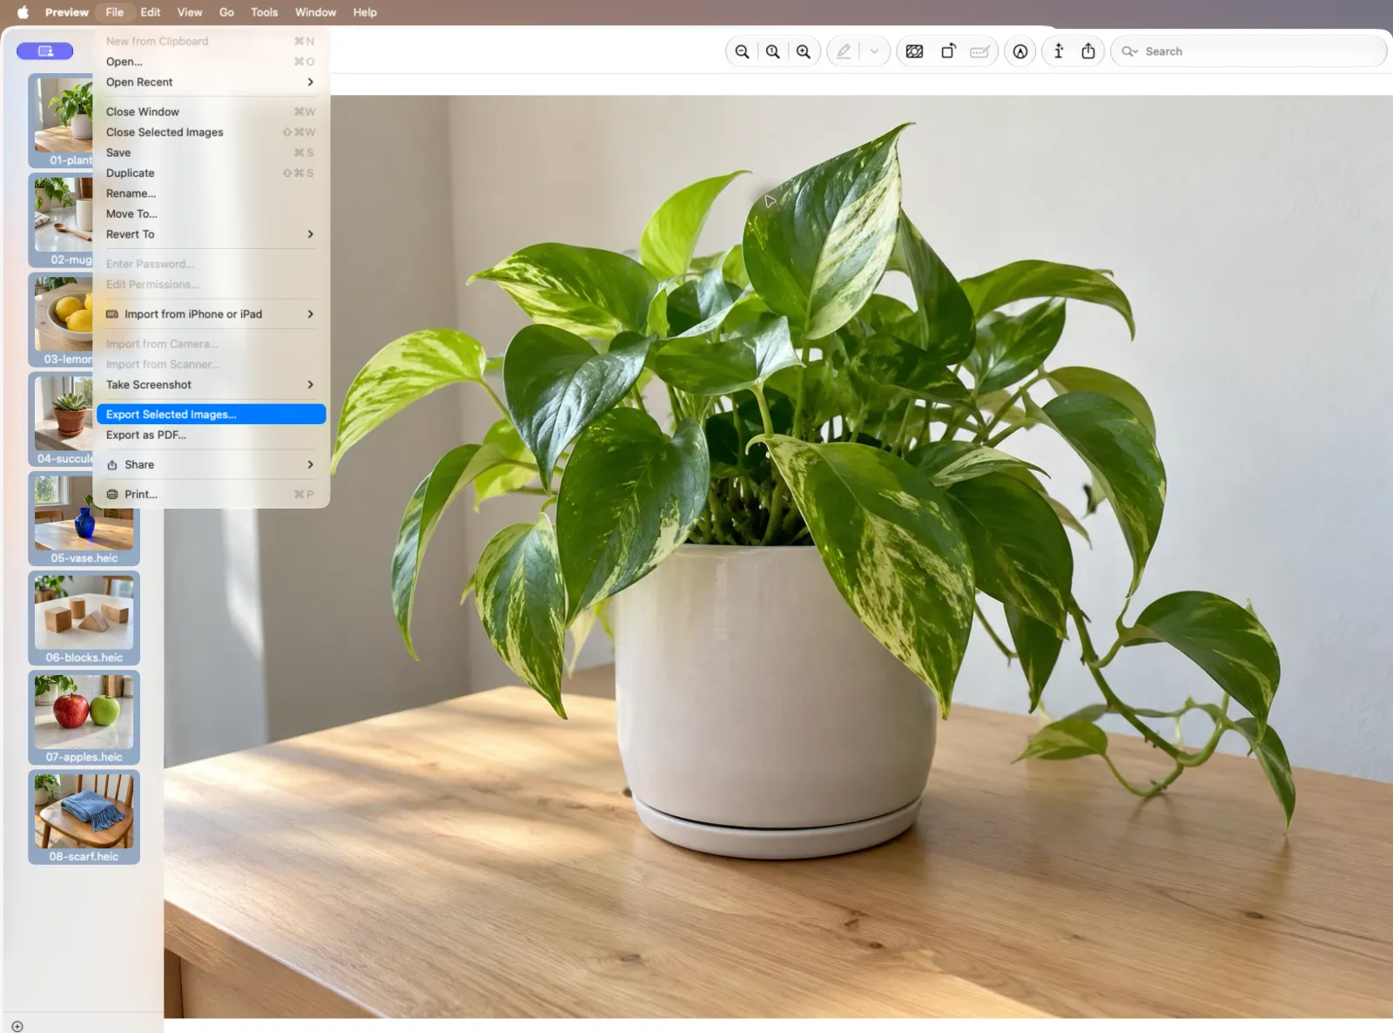1393x1033 pixels.
Task: Open the Preview application menu
Action: 67,12
